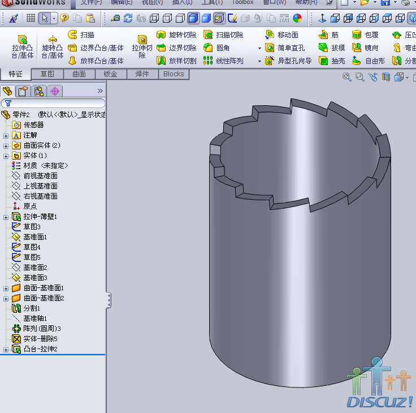Toggle Hidden Lines Visible display mode
416x413 pixels.
tap(167, 18)
